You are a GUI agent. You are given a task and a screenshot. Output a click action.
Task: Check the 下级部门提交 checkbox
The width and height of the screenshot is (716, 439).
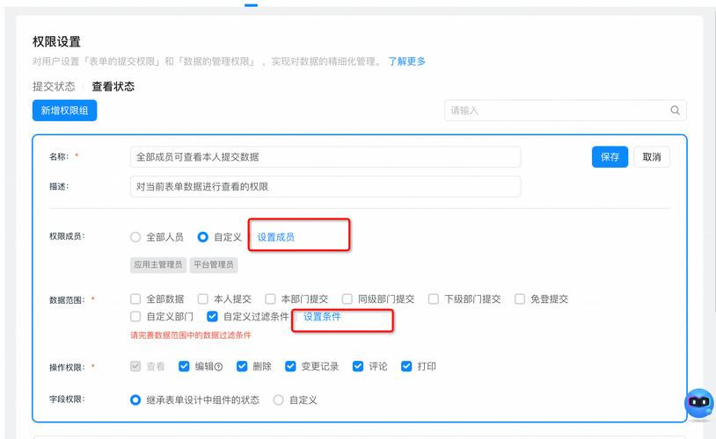[x=434, y=299]
